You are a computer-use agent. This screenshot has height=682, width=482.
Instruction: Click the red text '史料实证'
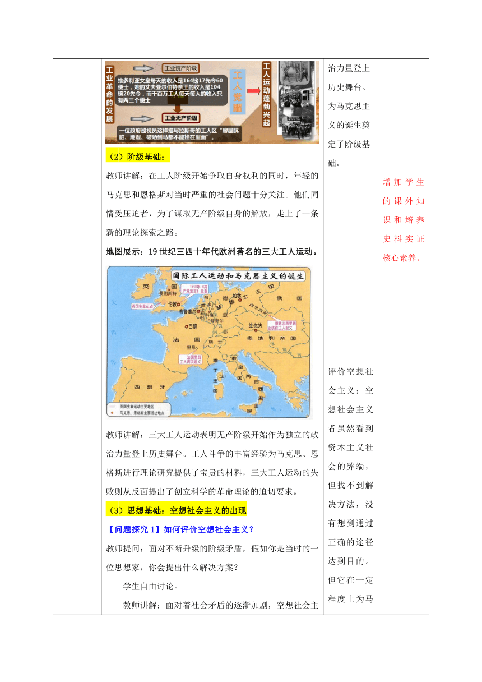pos(404,239)
